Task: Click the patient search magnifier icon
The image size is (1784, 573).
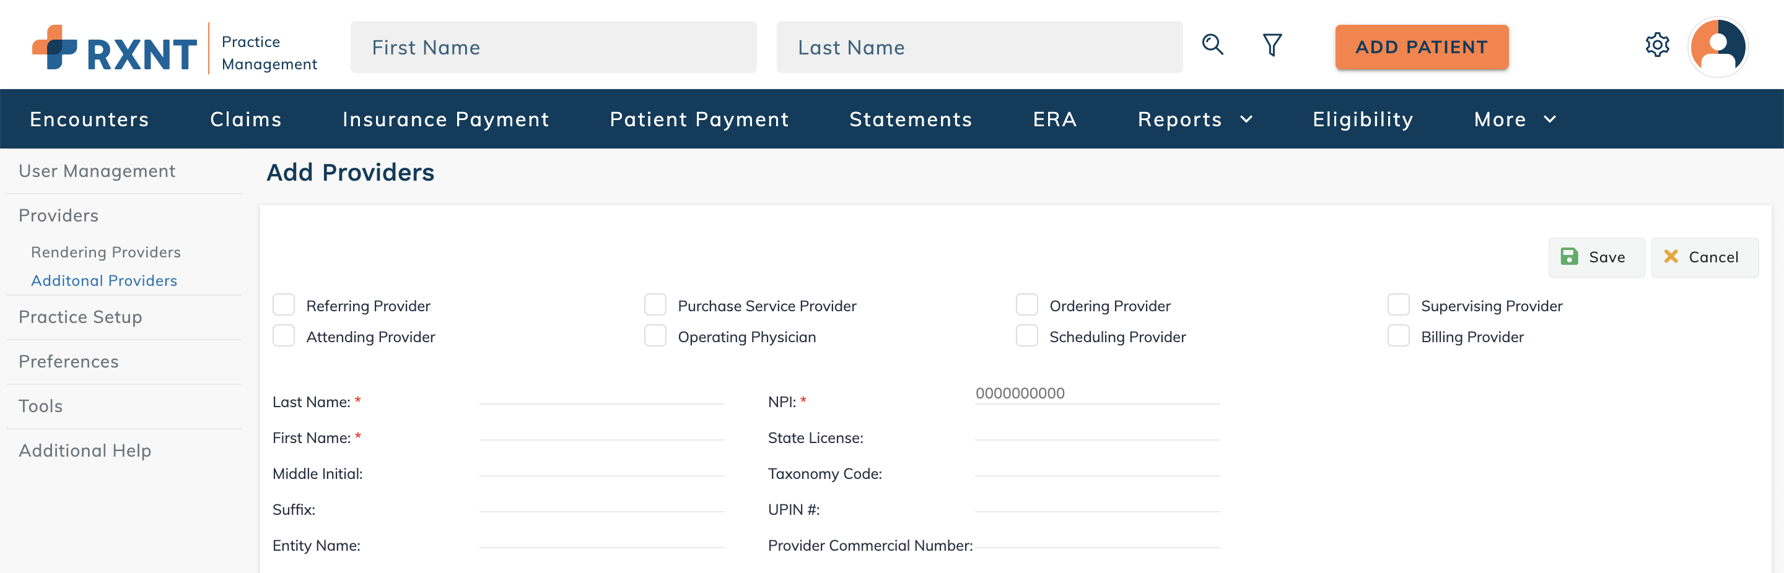Action: click(1212, 45)
